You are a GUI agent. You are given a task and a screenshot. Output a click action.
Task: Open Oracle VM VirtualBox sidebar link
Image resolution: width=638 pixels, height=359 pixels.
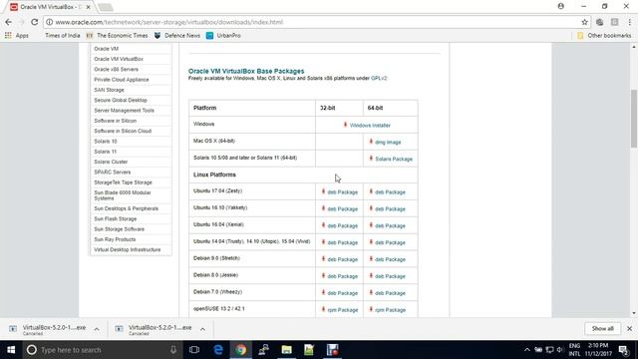(119, 59)
